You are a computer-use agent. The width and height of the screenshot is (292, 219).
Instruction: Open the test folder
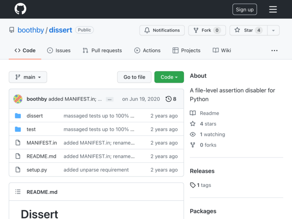tap(31, 129)
